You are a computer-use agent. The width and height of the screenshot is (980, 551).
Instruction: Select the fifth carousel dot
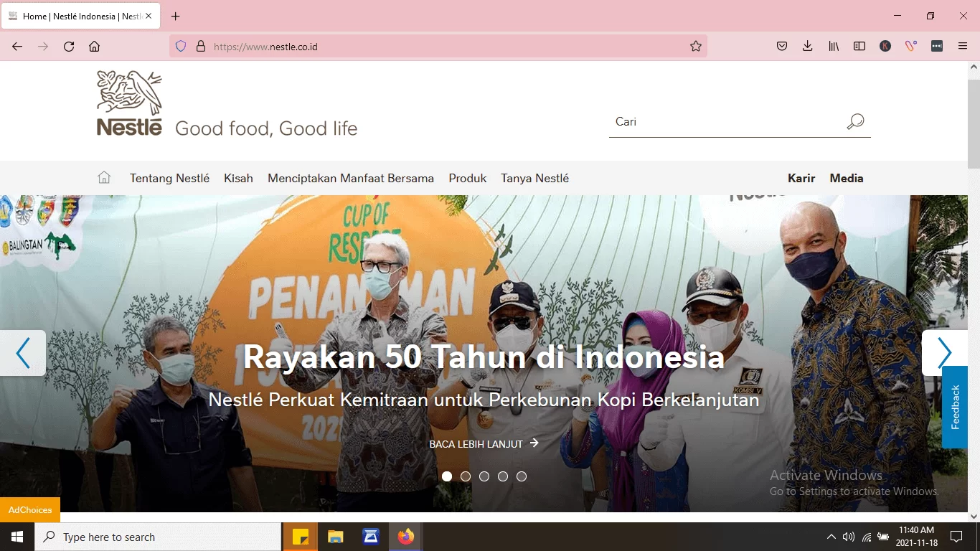(522, 476)
